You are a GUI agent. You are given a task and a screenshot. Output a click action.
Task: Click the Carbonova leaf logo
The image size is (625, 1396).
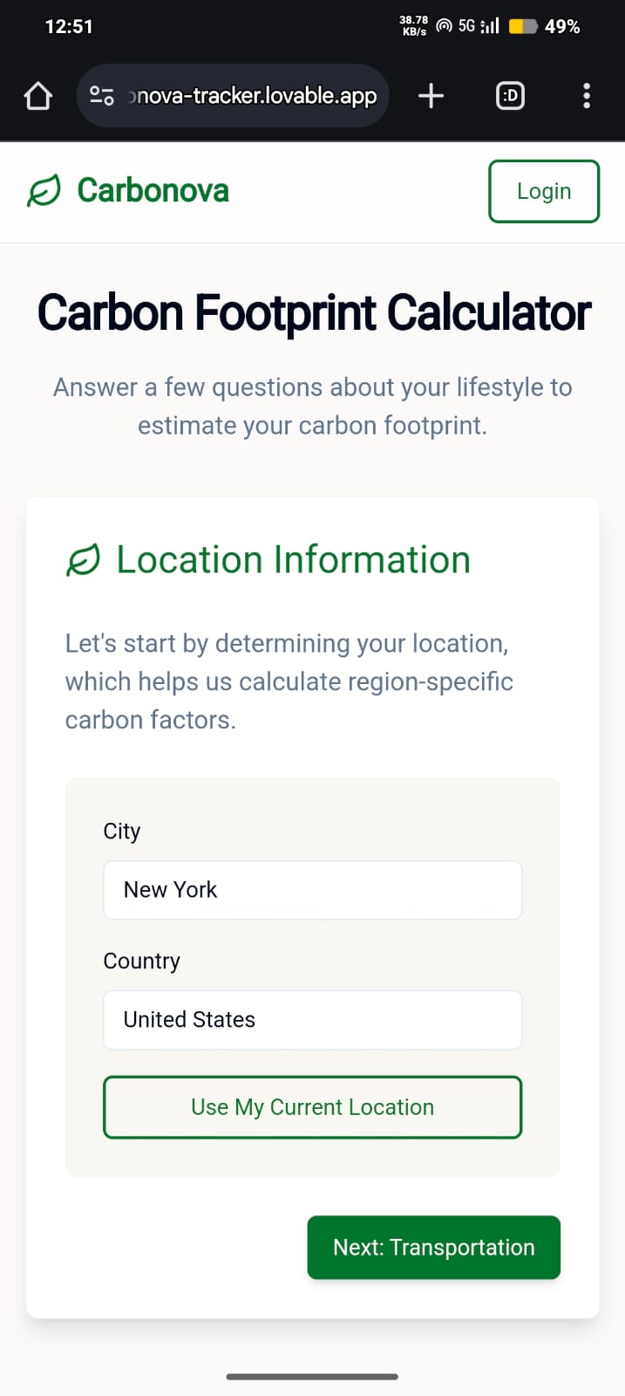(44, 190)
